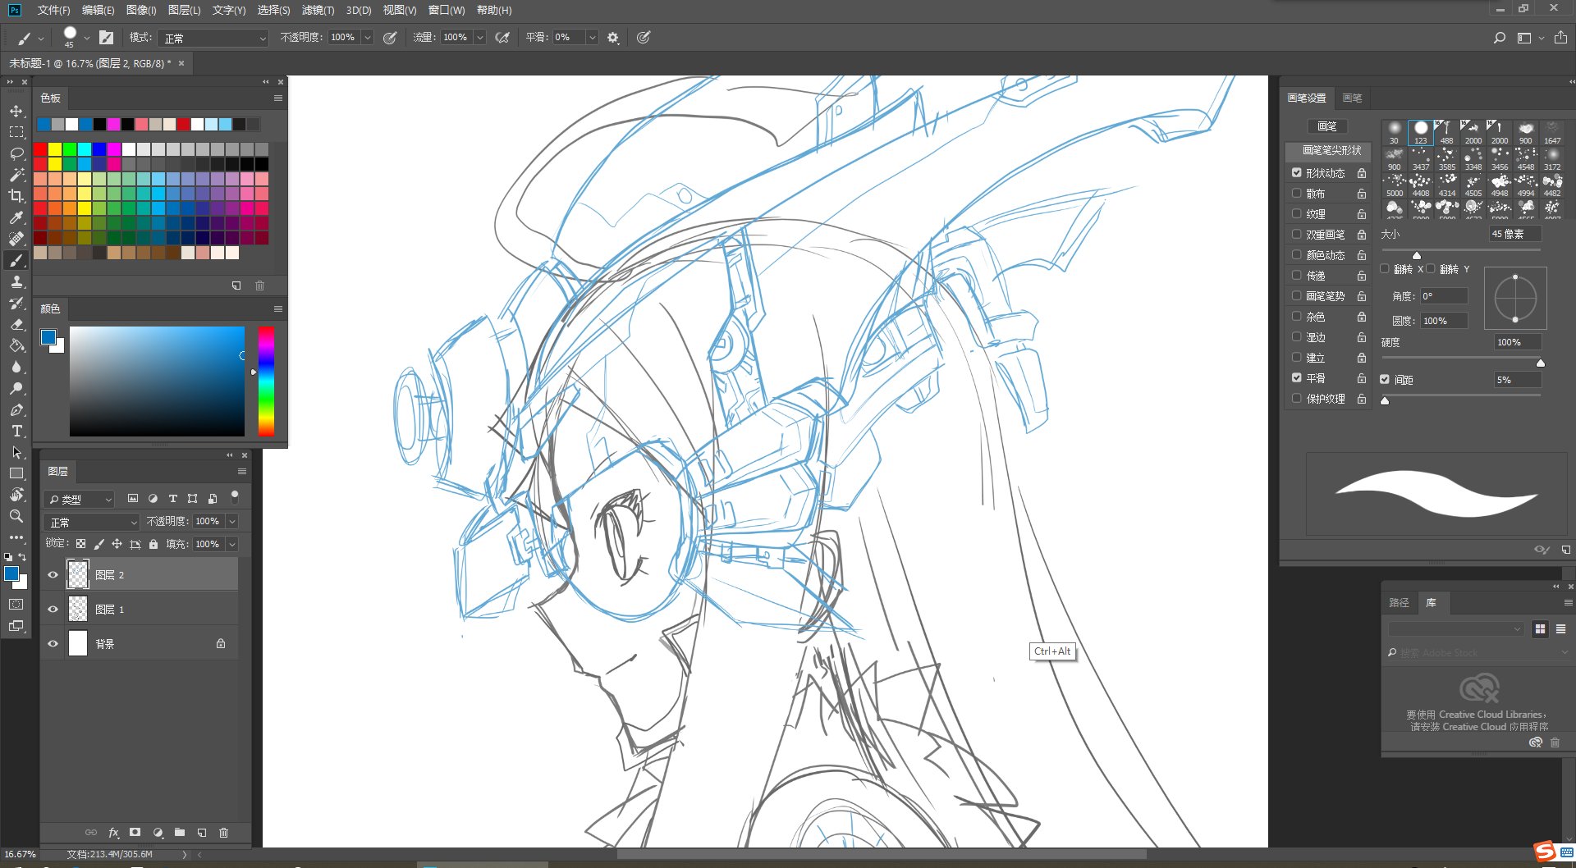Click the 画笔 button in brush settings
Screen dimensions: 1576x868
(x=1327, y=126)
